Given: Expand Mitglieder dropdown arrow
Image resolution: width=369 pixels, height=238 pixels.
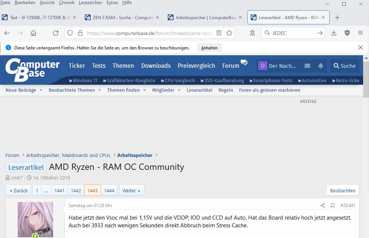Looking at the screenshot, I should (179, 90).
